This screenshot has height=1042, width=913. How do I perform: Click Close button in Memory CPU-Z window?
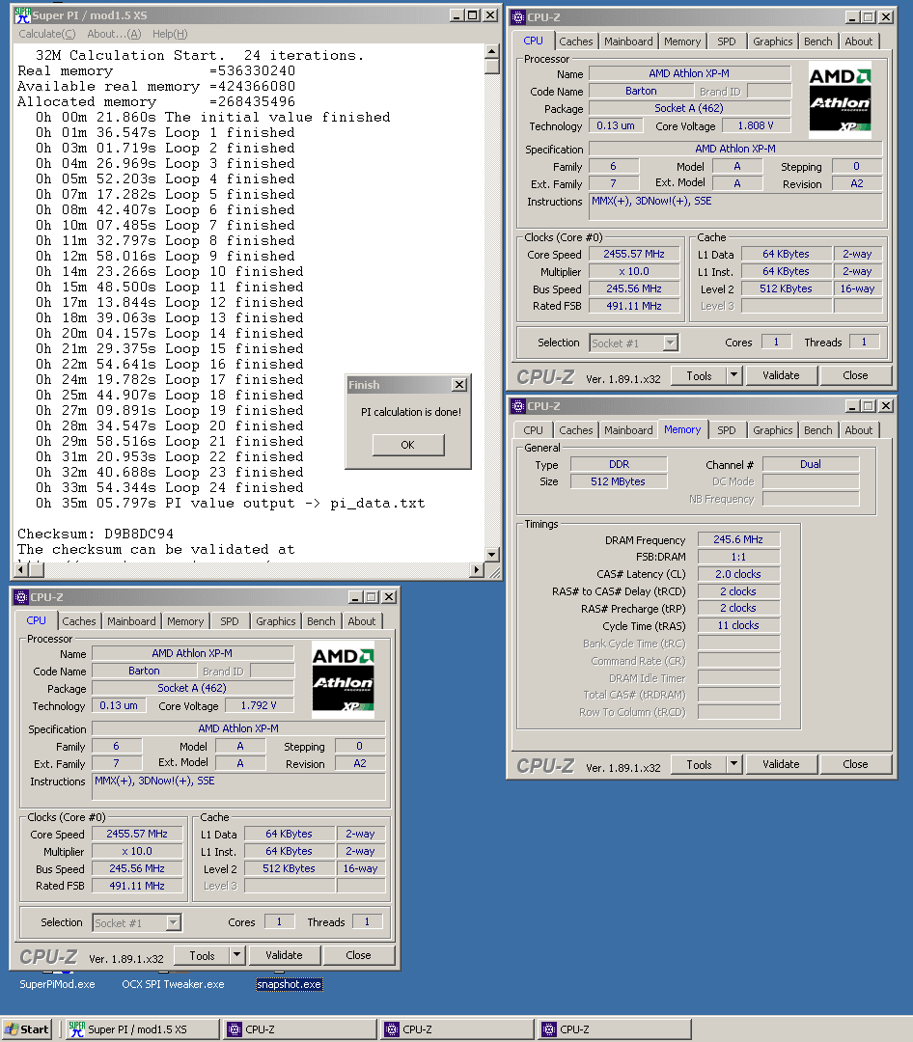click(x=855, y=764)
